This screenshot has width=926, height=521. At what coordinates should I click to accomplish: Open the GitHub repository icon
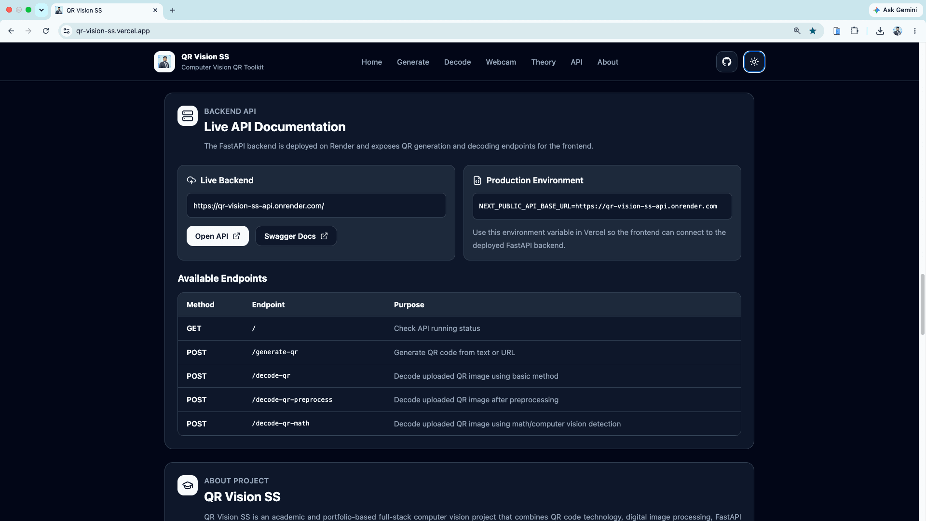(726, 62)
